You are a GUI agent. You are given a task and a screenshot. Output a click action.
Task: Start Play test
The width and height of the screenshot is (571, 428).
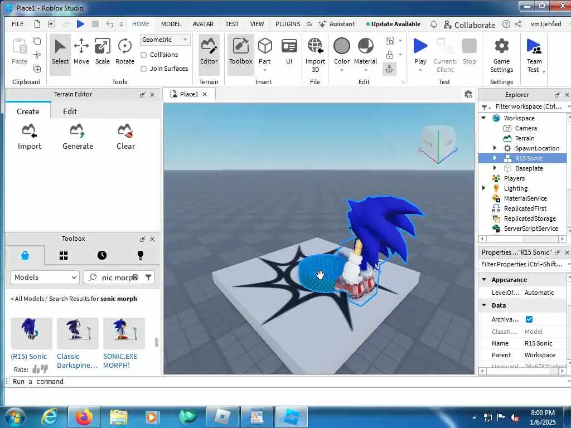[420, 51]
